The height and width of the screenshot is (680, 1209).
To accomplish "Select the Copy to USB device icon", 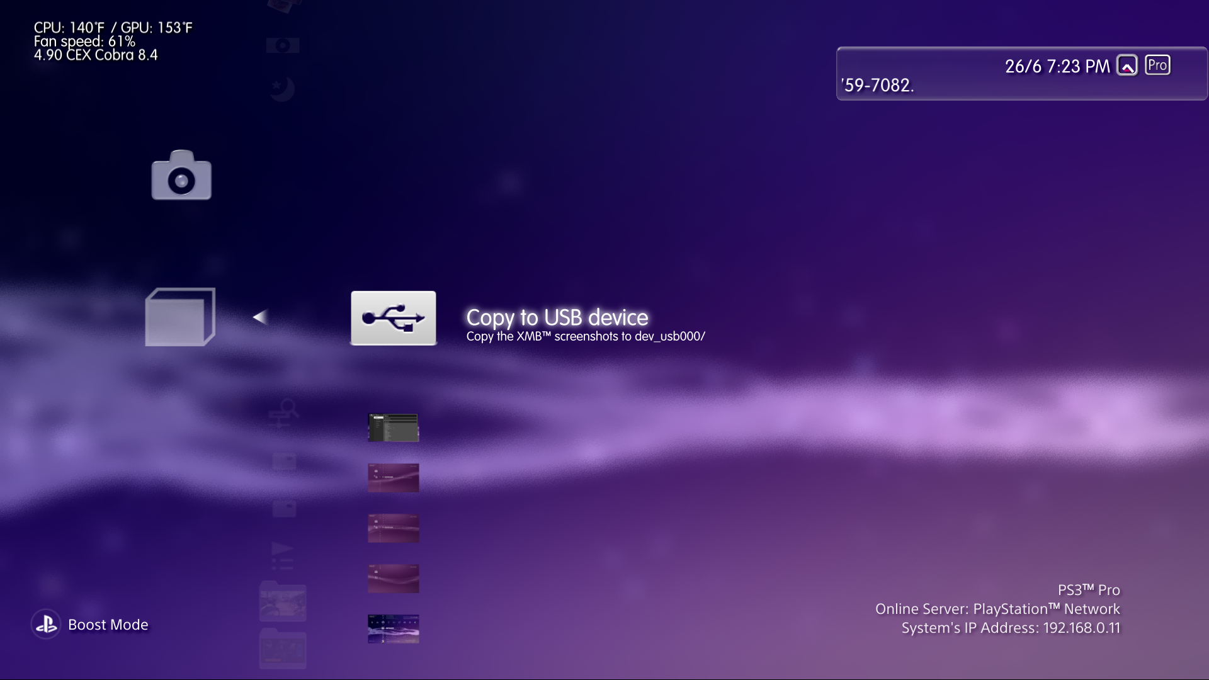I will (393, 318).
